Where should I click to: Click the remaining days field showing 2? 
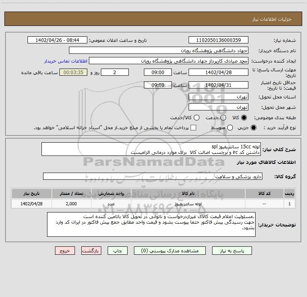coord(115,72)
